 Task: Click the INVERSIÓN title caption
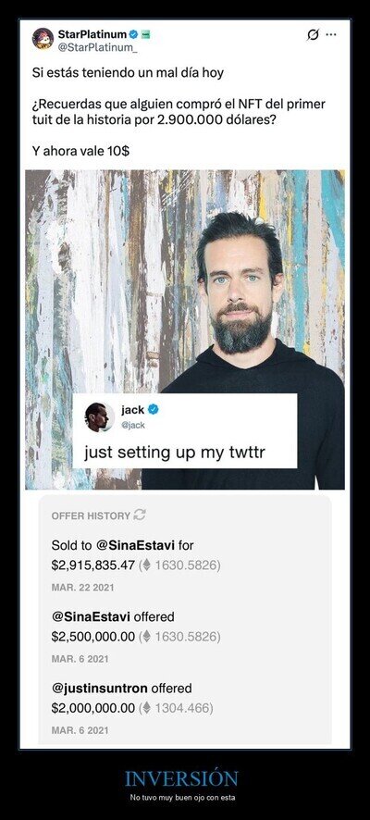coord(182,778)
